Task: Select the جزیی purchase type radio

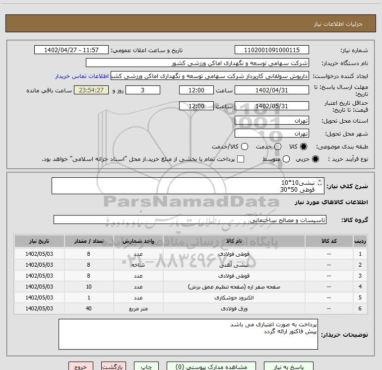Action: [316, 159]
